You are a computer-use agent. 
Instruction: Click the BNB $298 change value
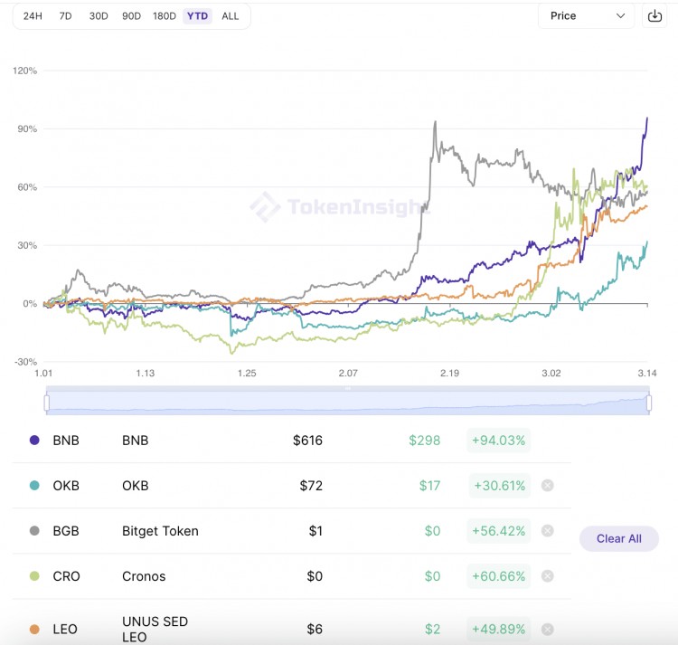point(425,441)
